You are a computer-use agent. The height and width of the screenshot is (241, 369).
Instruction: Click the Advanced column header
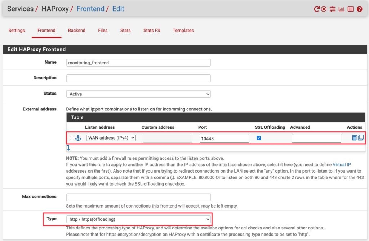(x=300, y=127)
